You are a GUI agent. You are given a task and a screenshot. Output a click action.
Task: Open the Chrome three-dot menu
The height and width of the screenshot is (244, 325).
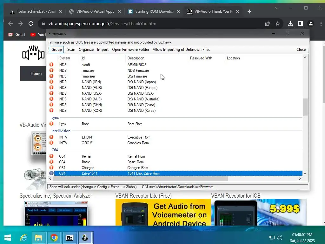[321, 24]
